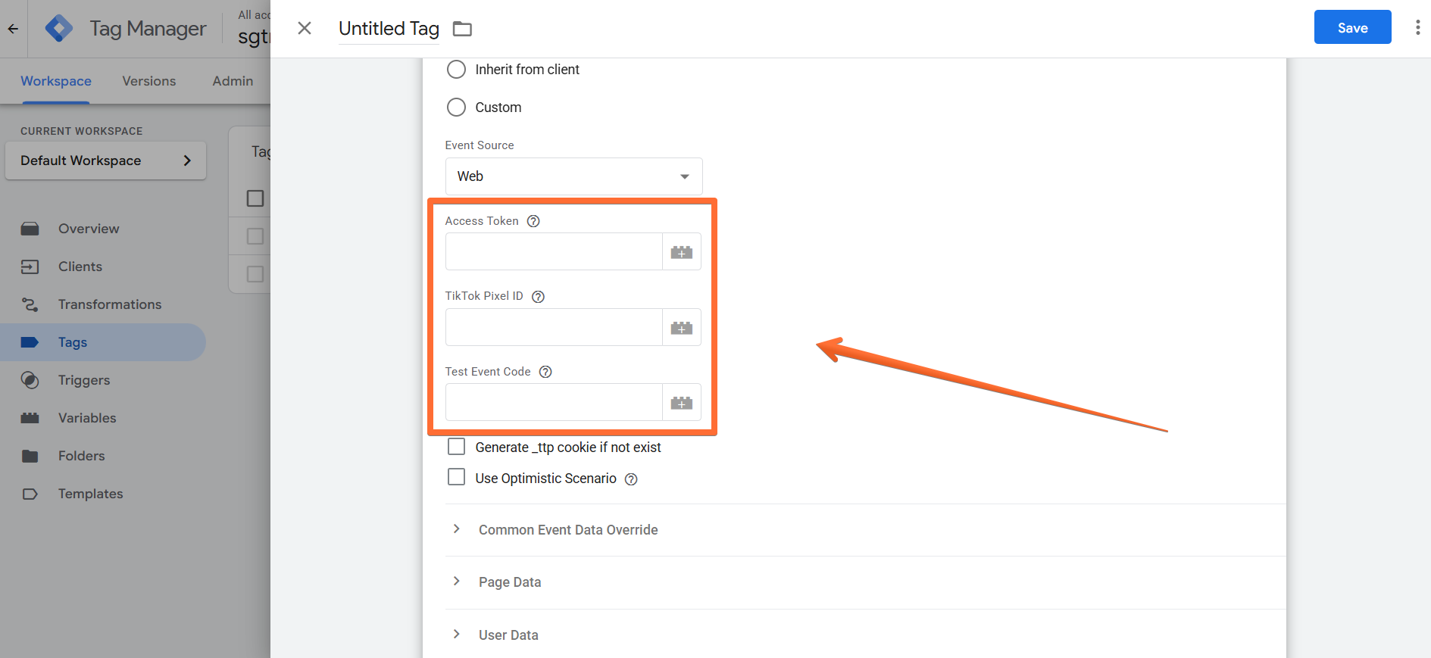Viewport: 1431px width, 658px height.
Task: Insert variable into Access Token field
Action: [682, 251]
